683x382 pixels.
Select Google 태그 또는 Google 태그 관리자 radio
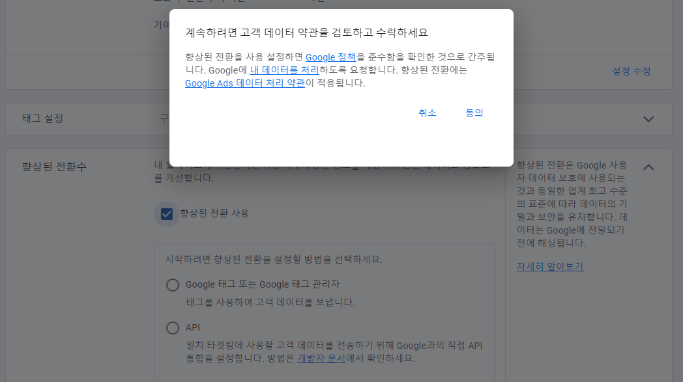click(x=173, y=285)
